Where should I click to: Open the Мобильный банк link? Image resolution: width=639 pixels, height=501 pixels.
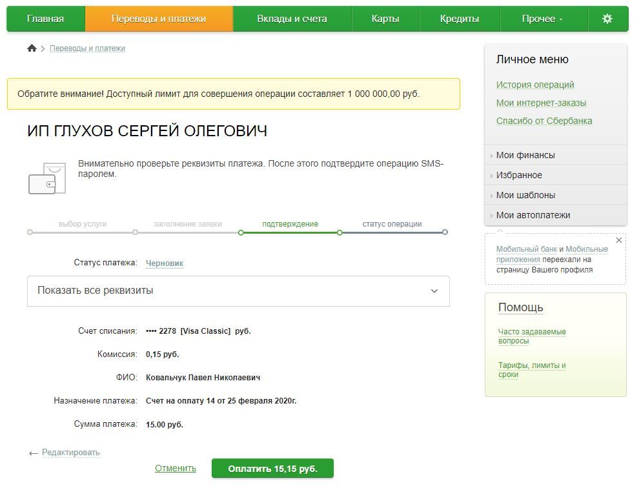coord(527,249)
